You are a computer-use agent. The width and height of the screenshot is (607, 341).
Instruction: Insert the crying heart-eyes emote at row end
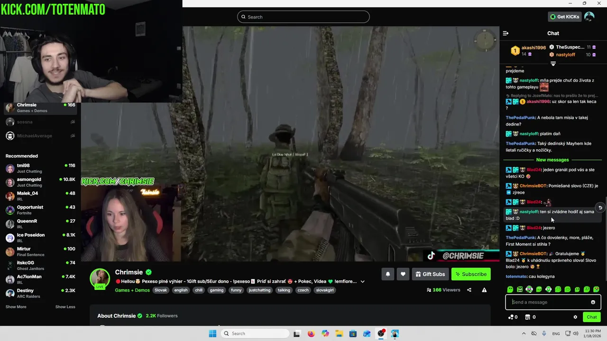(x=596, y=289)
